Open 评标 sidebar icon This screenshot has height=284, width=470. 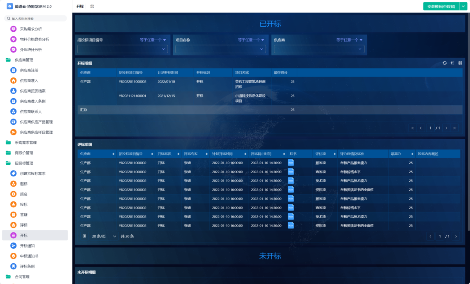tap(13, 225)
